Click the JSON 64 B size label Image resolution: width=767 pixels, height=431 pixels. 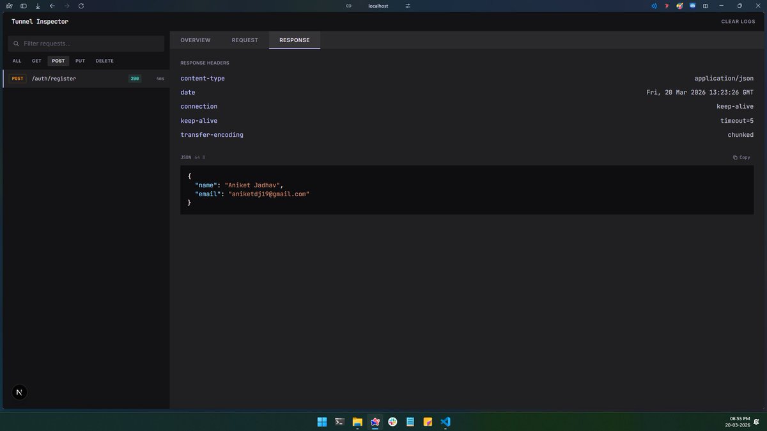pyautogui.click(x=192, y=157)
